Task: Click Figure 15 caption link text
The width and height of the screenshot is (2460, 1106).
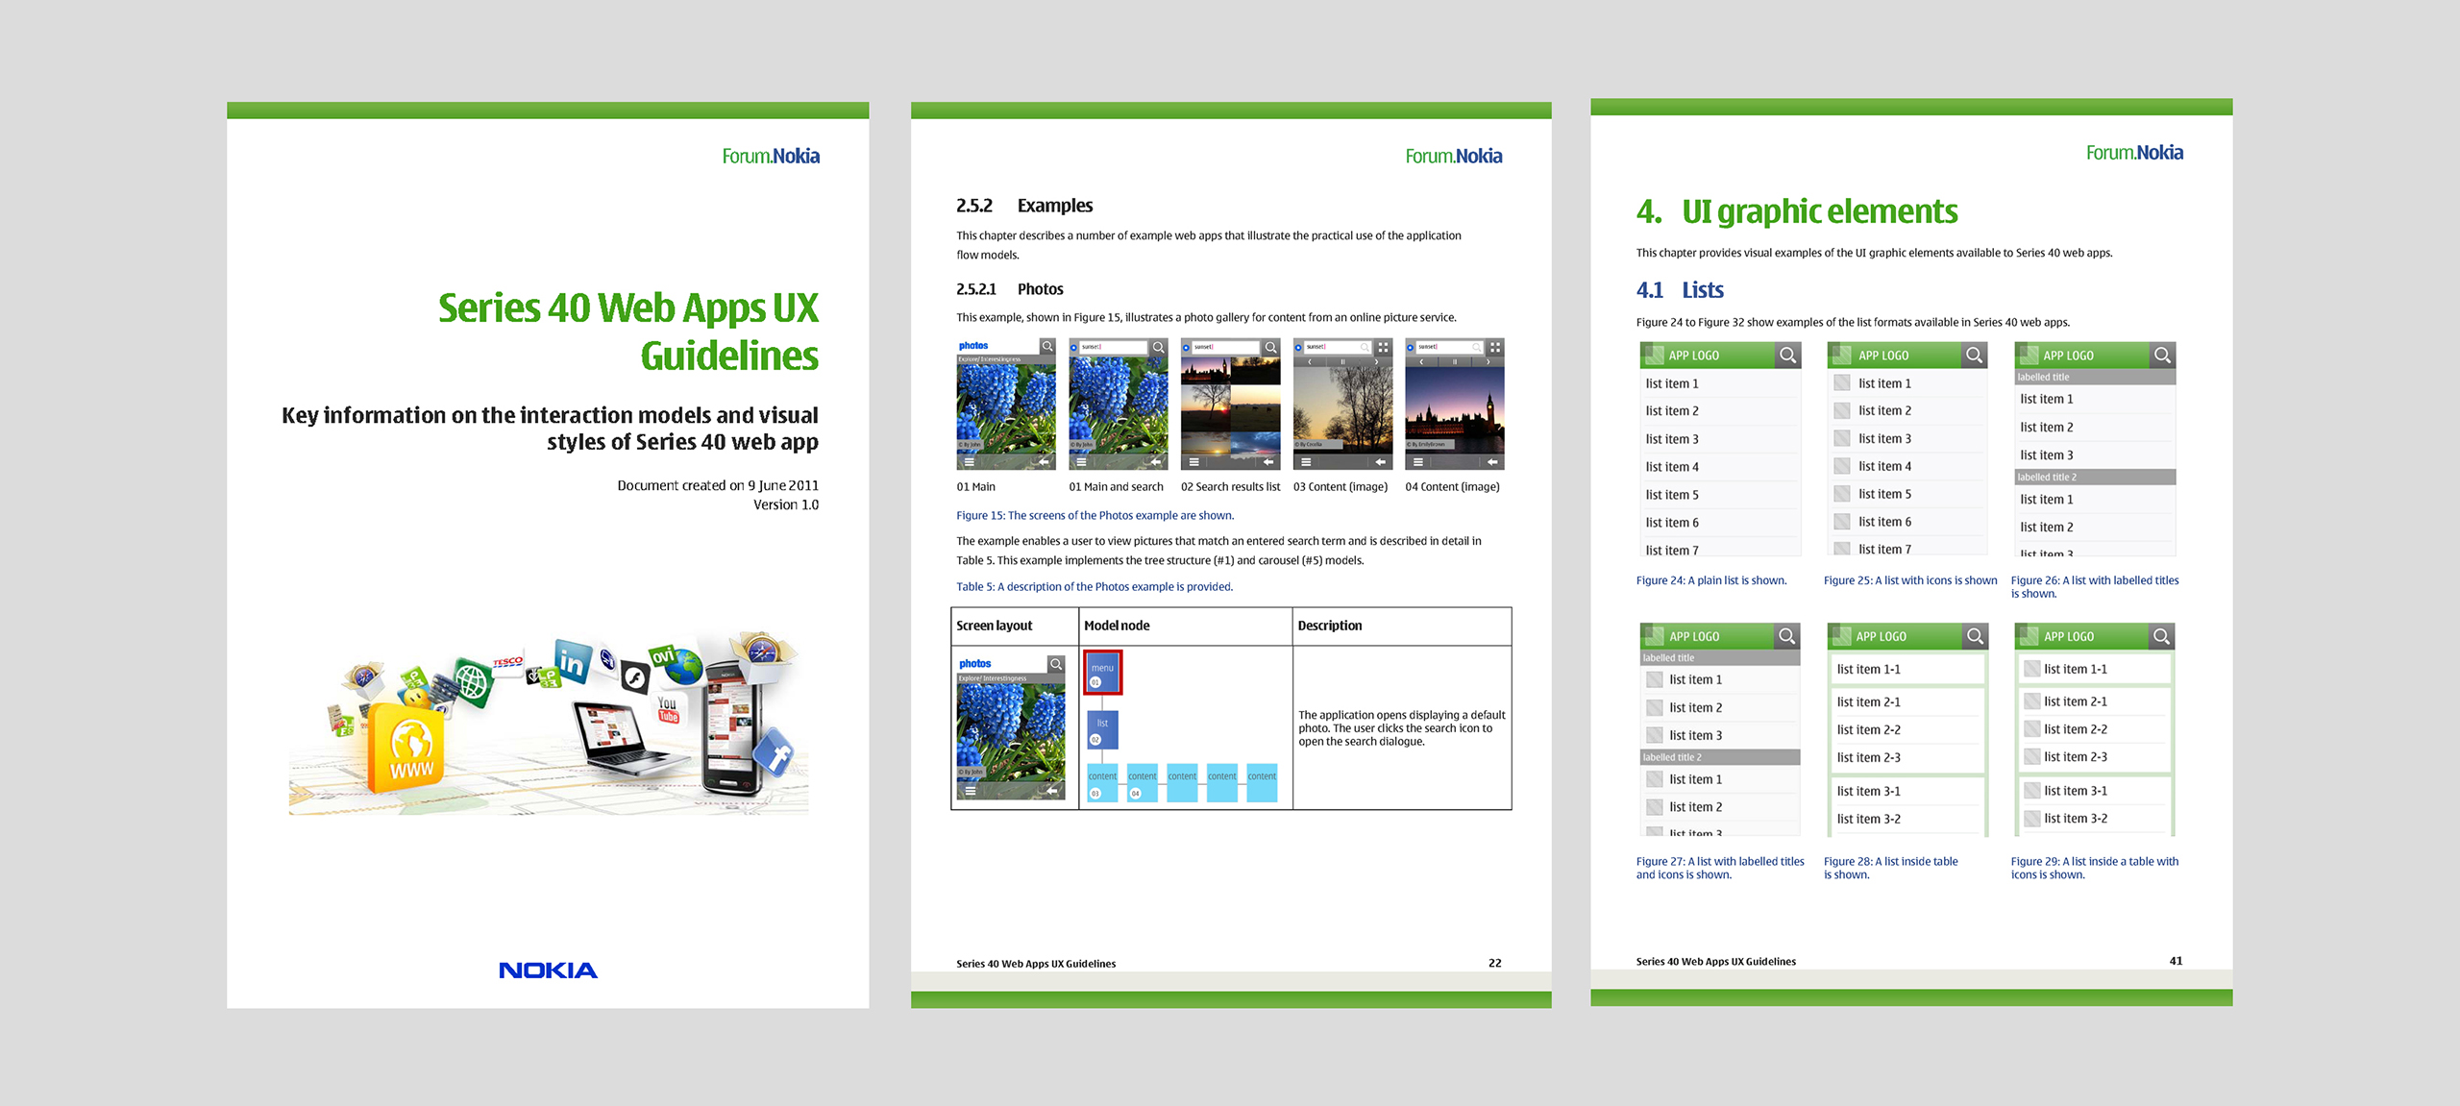Action: point(1095,515)
